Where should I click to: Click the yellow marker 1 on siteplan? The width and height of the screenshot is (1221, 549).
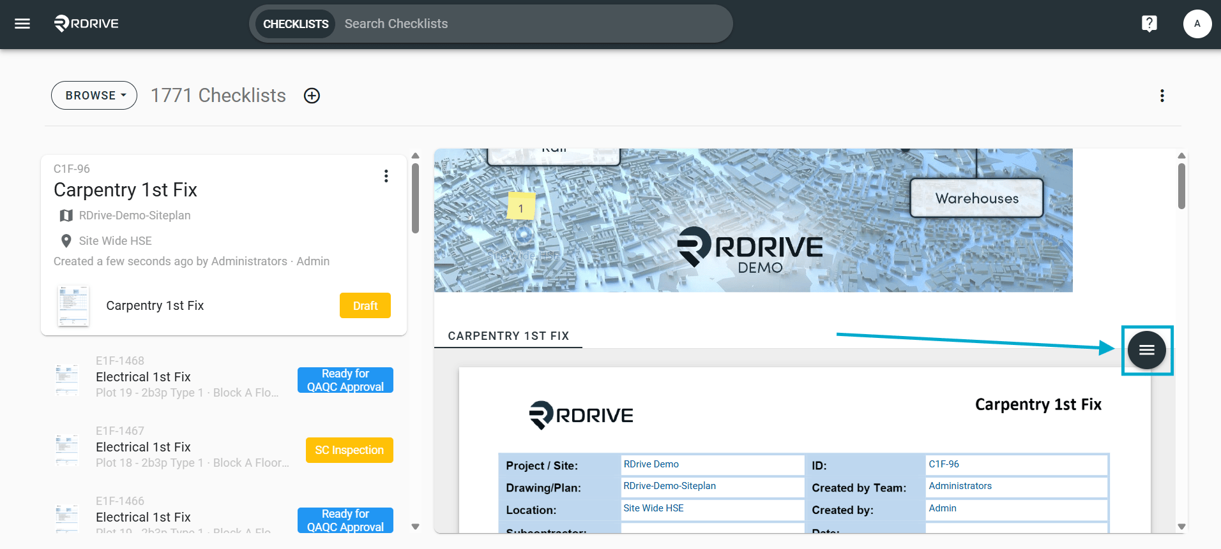pos(521,207)
